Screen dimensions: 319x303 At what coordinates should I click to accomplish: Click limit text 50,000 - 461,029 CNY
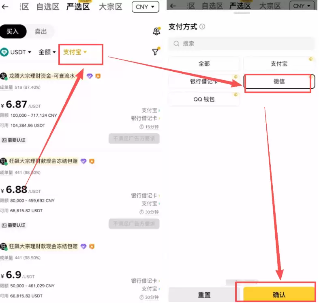pos(32,286)
